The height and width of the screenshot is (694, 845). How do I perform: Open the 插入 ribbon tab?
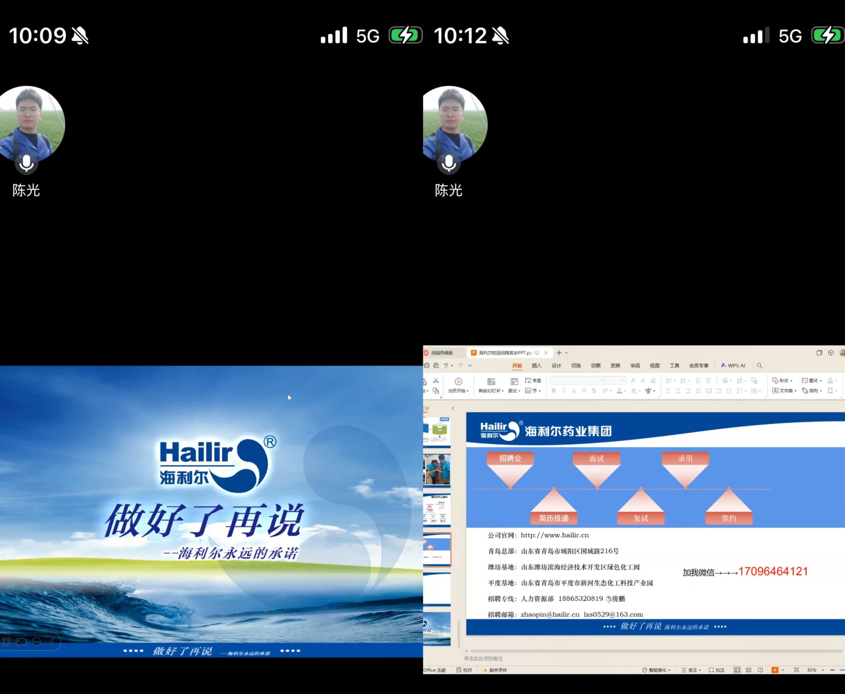[x=536, y=365]
